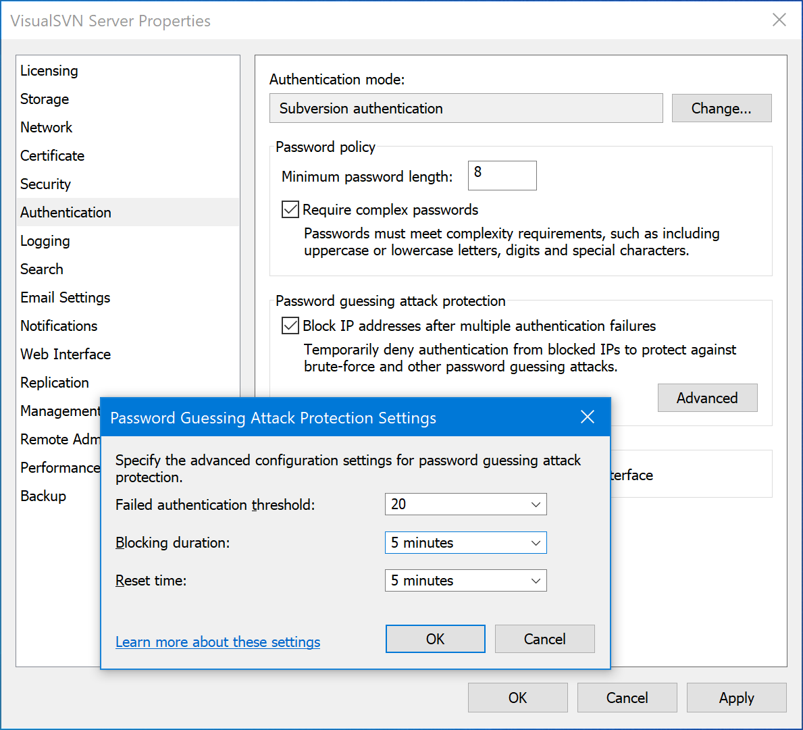Toggle Require complex passwords checkbox
This screenshot has width=803, height=730.
tap(290, 210)
